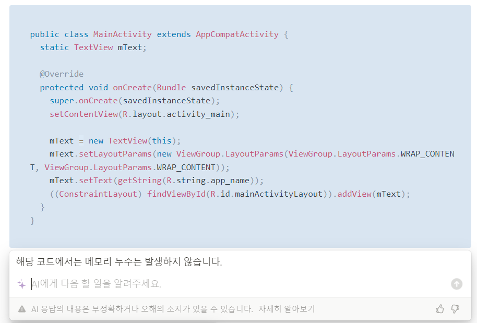Image resolution: width=477 pixels, height=323 pixels.
Task: Give thumbs up to AI response
Action: point(439,309)
